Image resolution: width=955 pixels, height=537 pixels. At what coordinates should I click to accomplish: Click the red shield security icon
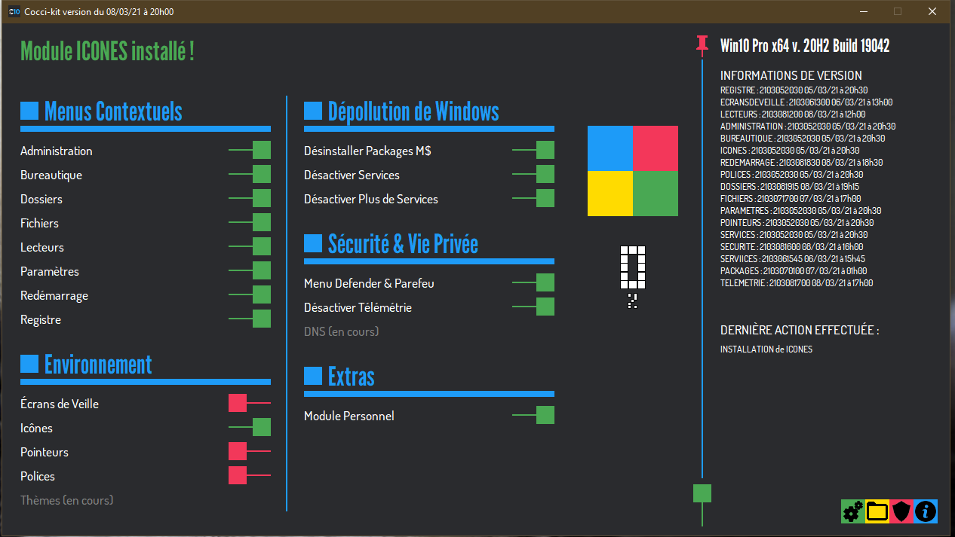pyautogui.click(x=901, y=511)
